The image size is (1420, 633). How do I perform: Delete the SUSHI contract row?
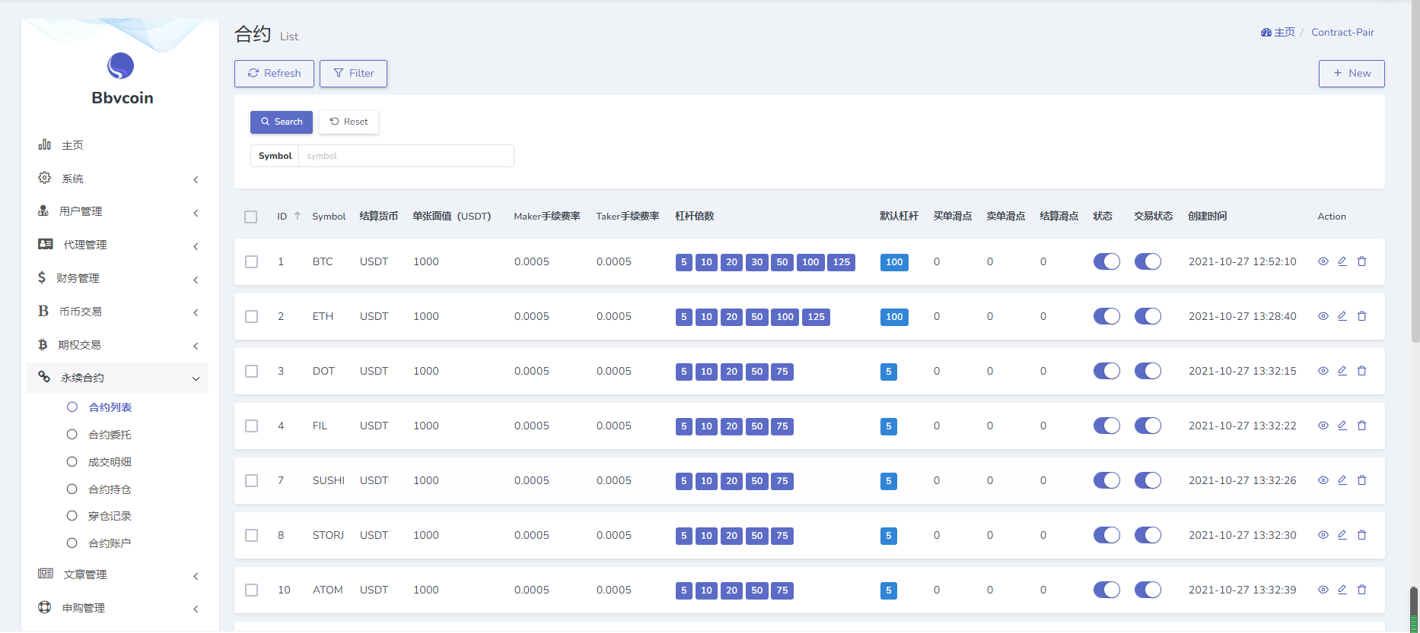(x=1362, y=480)
